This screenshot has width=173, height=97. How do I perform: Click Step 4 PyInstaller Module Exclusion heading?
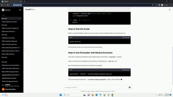90,53
